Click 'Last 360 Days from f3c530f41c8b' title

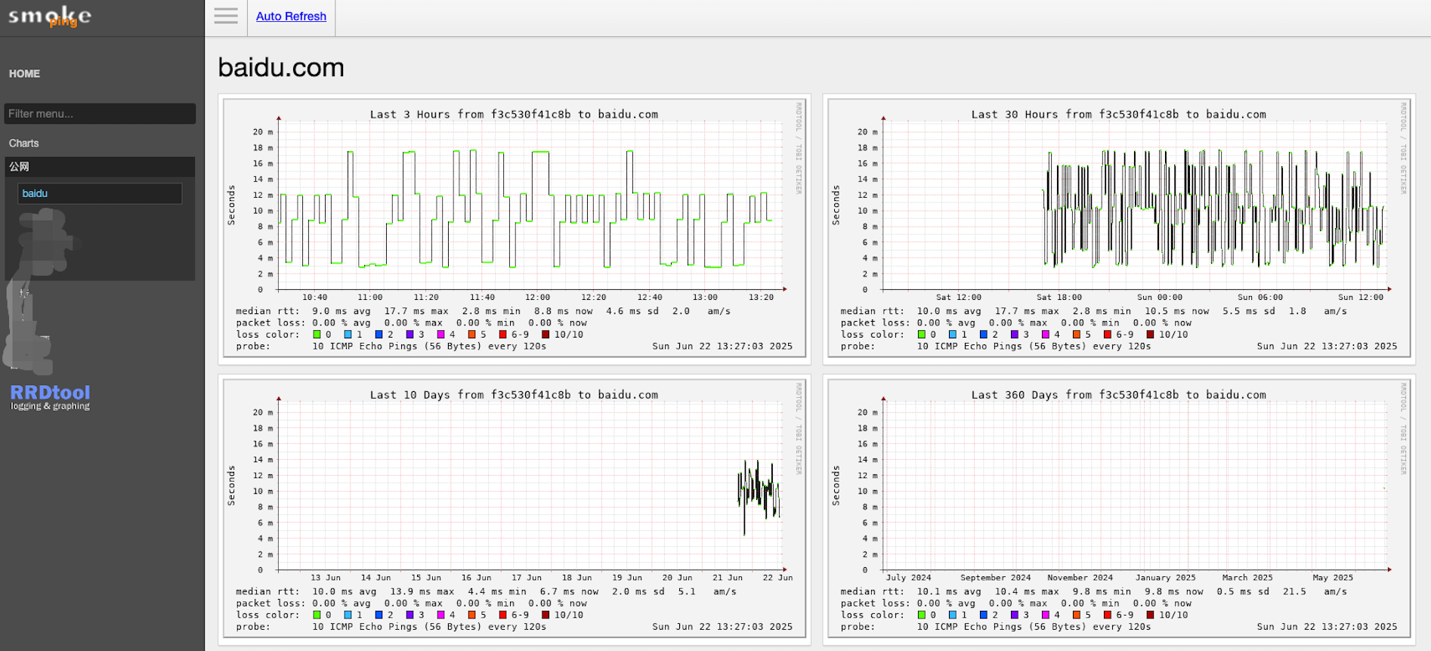(1118, 394)
